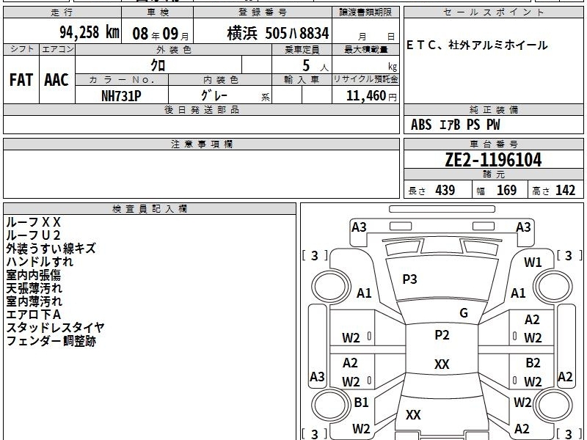The height and width of the screenshot is (440, 587).
Task: Select the mileage value 94,258 km
Action: click(x=90, y=32)
